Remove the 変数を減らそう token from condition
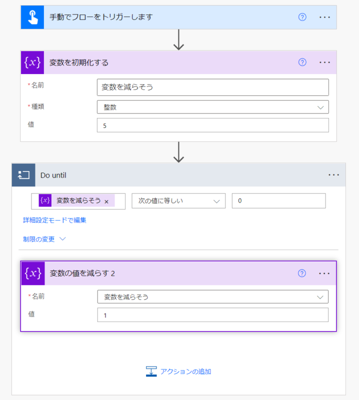The width and height of the screenshot is (359, 400). [x=106, y=201]
